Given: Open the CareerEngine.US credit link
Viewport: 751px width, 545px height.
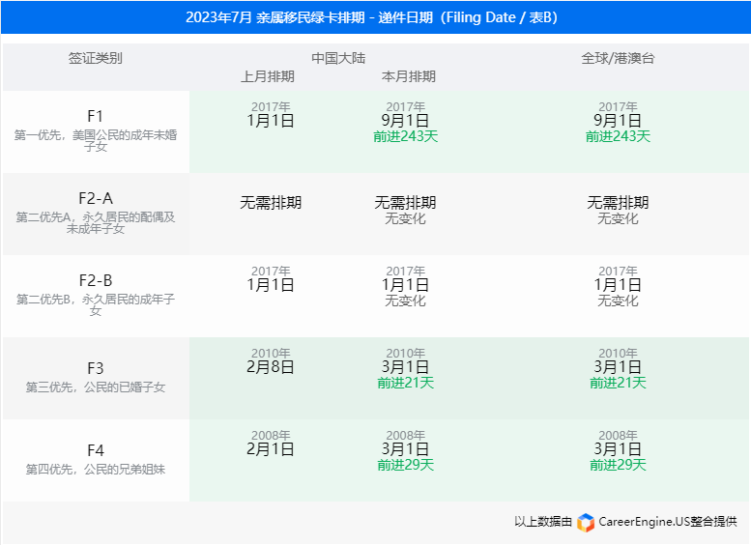Looking at the screenshot, I should click(x=667, y=522).
